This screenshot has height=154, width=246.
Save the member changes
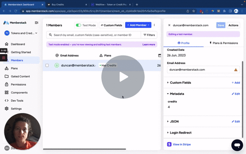[x=221, y=25]
